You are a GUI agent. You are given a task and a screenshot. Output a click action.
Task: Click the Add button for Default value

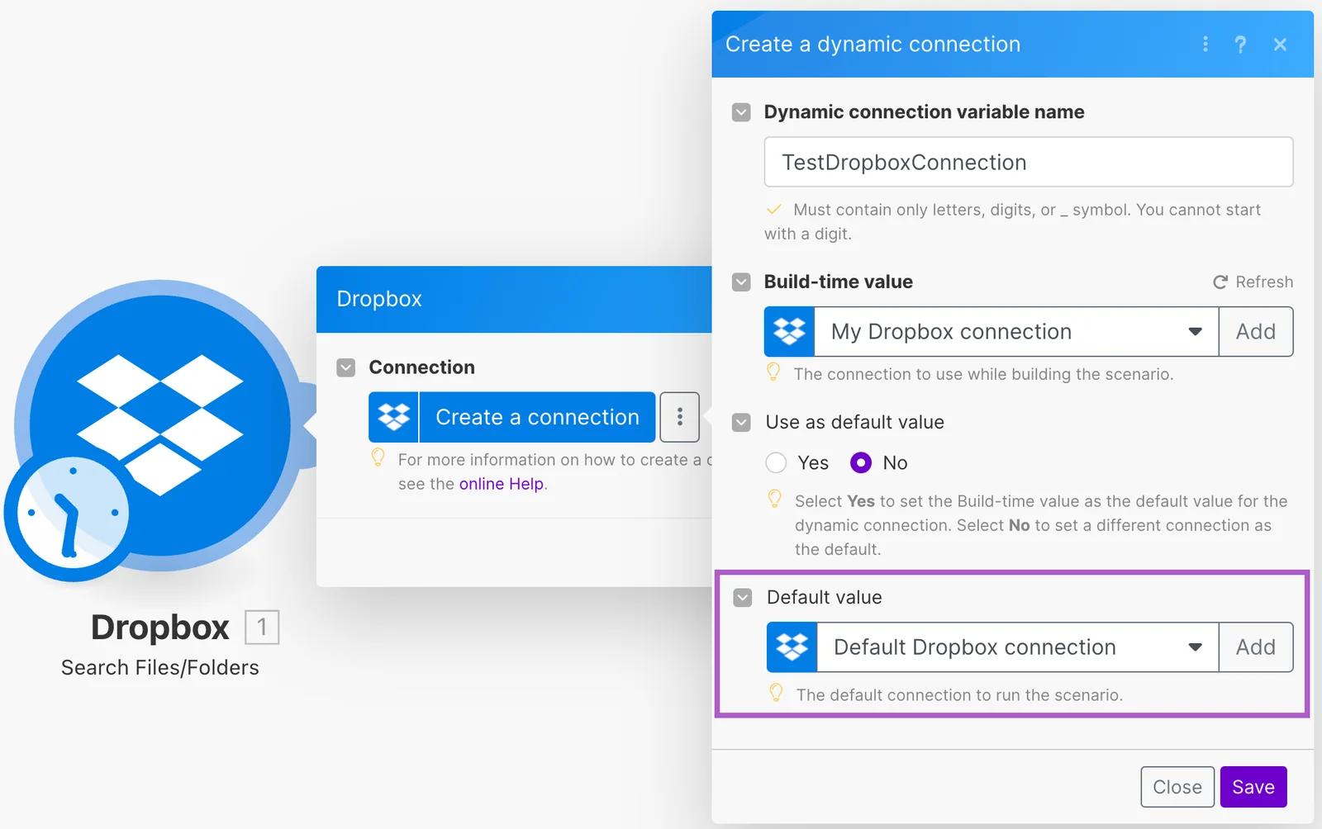click(x=1256, y=647)
